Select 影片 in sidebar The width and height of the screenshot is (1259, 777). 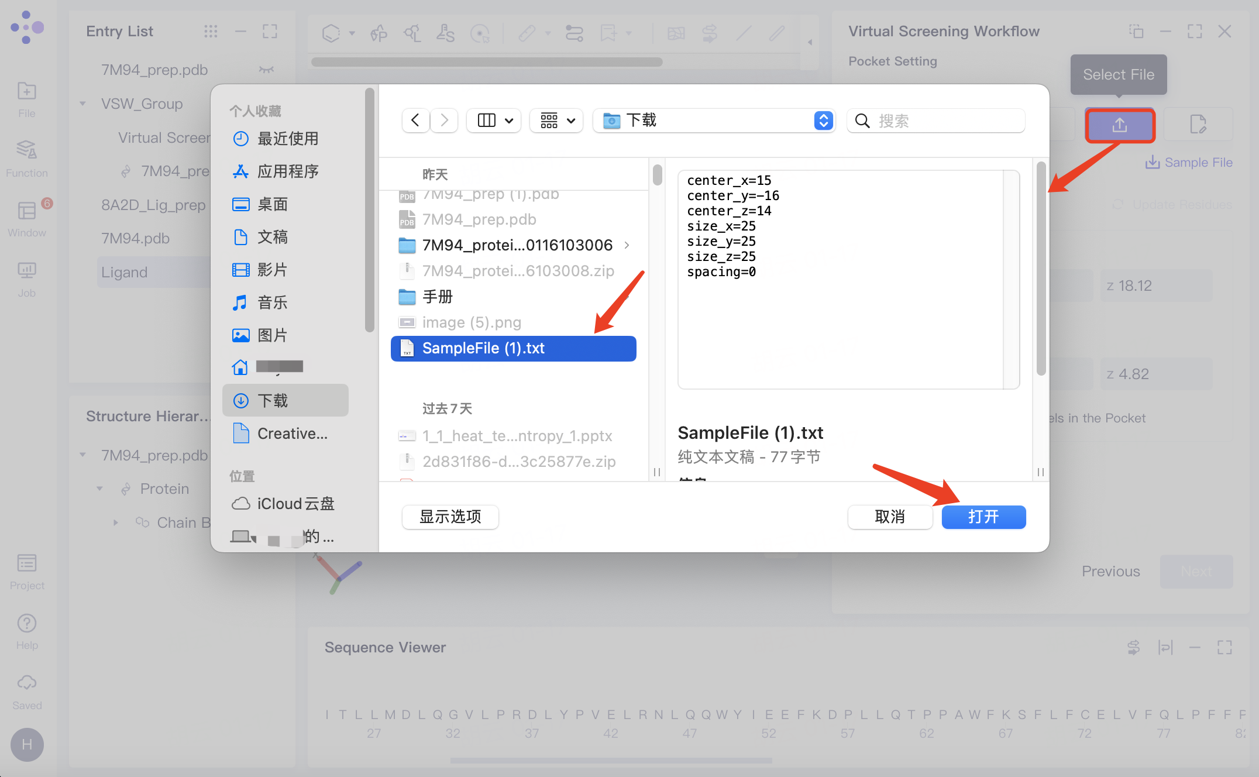coord(287,270)
